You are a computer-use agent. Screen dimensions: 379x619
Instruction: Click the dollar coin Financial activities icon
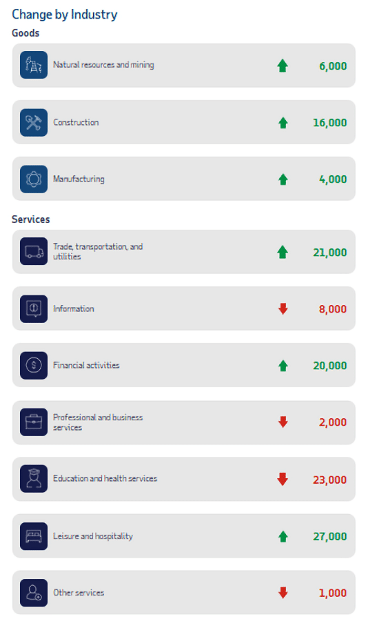coord(34,365)
